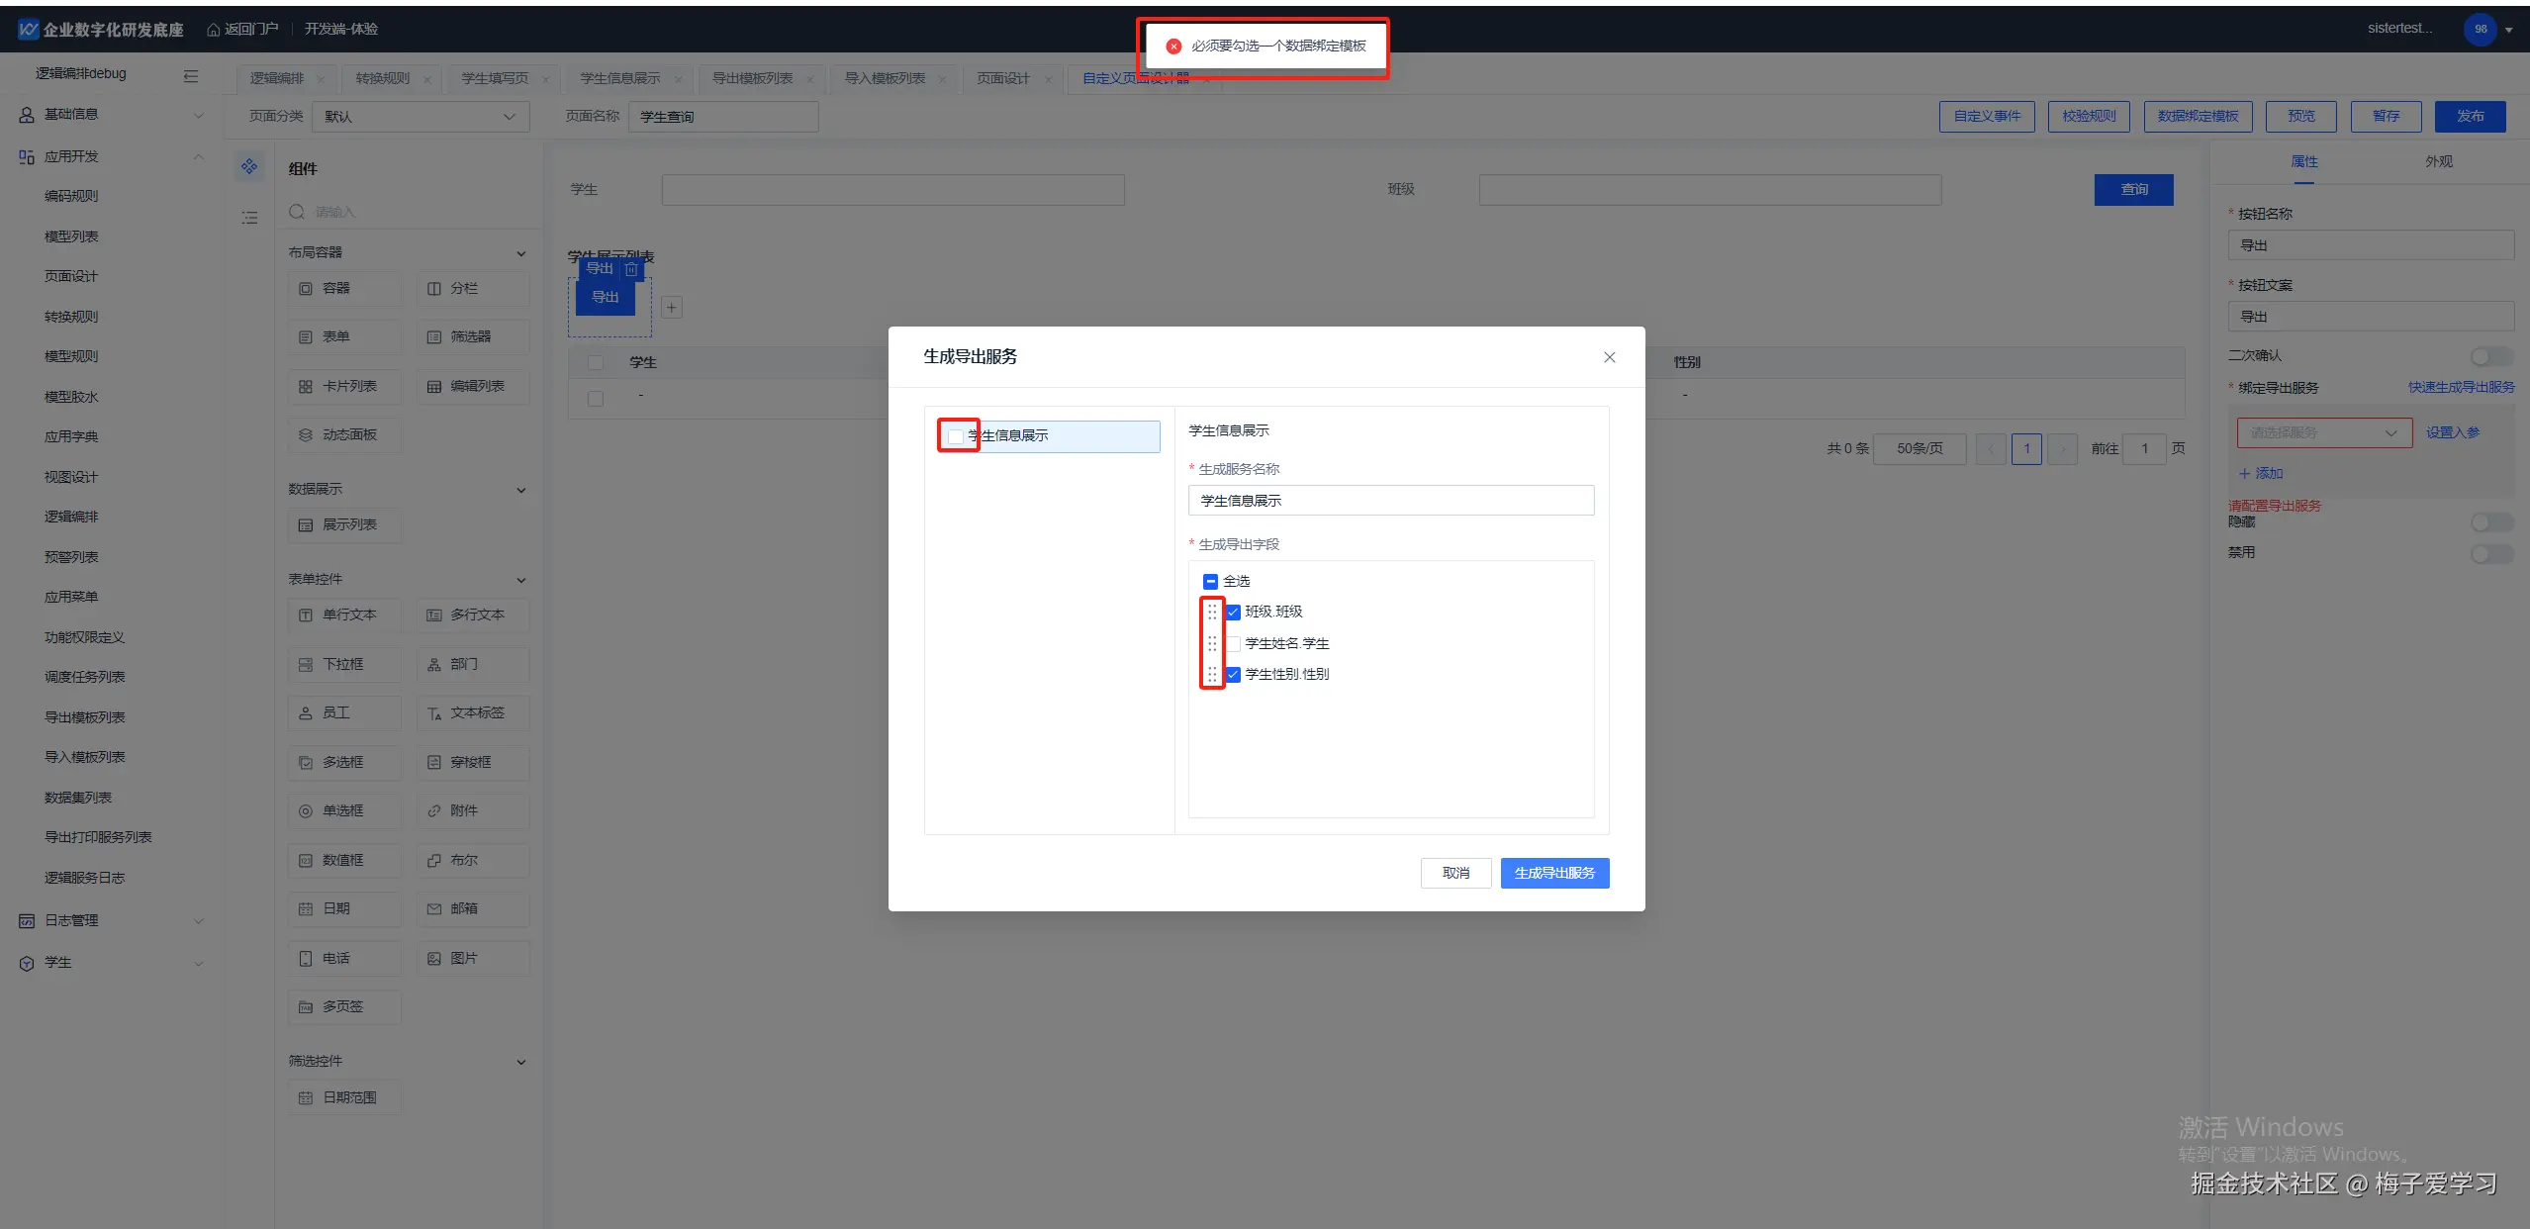Image resolution: width=2530 pixels, height=1229 pixels.
Task: Check the 学生信息展示 template checkbox
Action: point(956,436)
